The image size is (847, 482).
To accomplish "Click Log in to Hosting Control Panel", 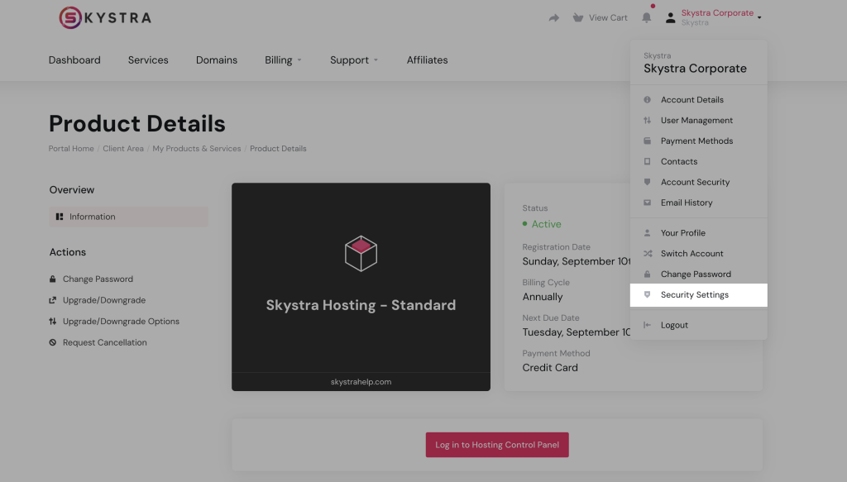I will (x=497, y=445).
